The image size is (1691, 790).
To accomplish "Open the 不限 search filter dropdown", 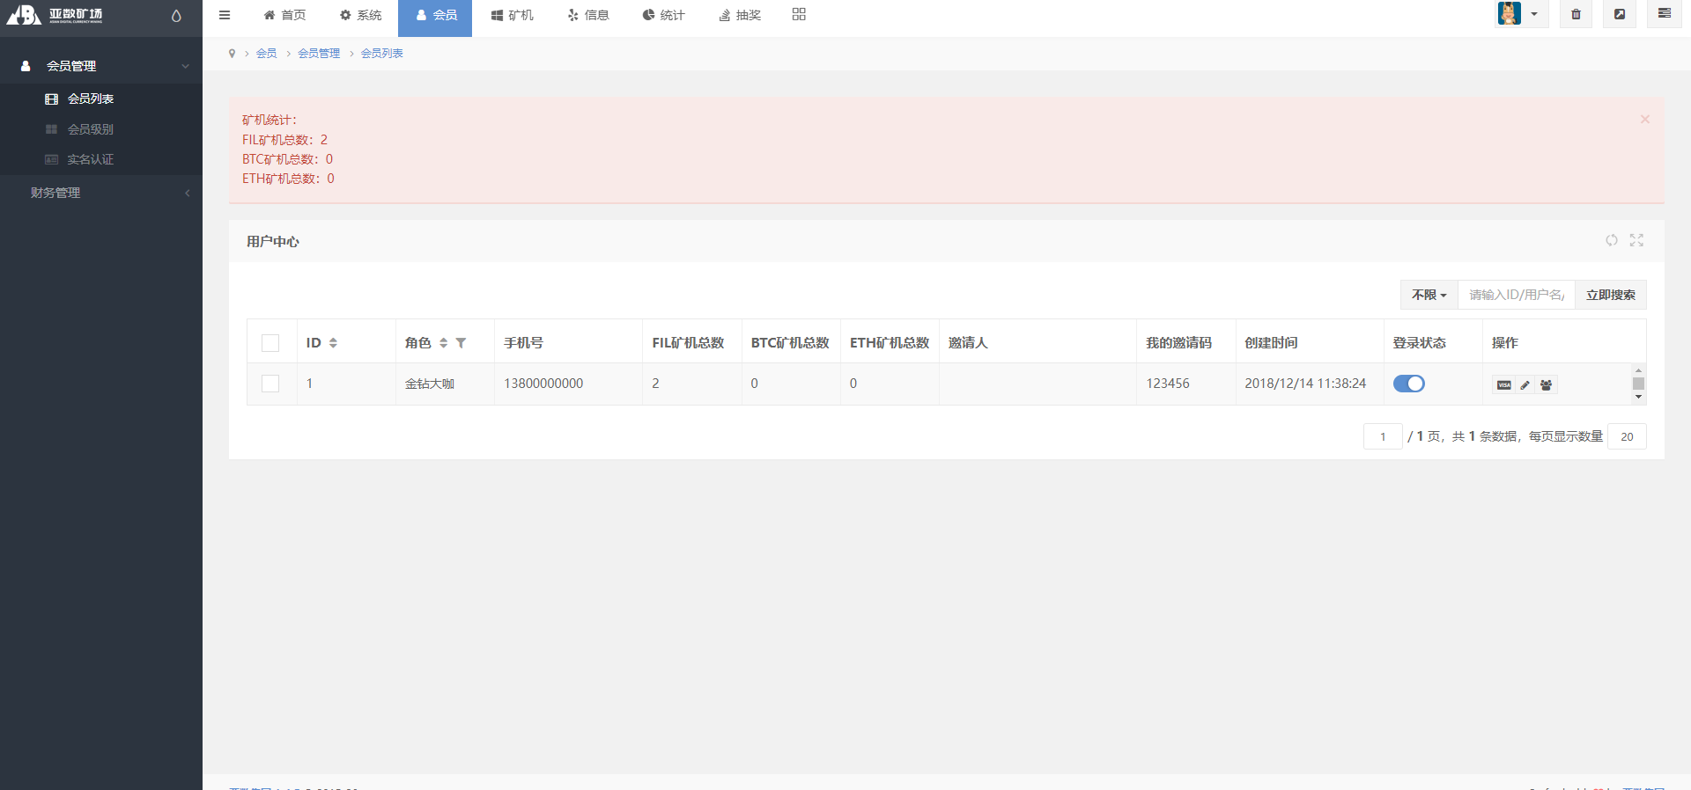I will click(x=1429, y=295).
